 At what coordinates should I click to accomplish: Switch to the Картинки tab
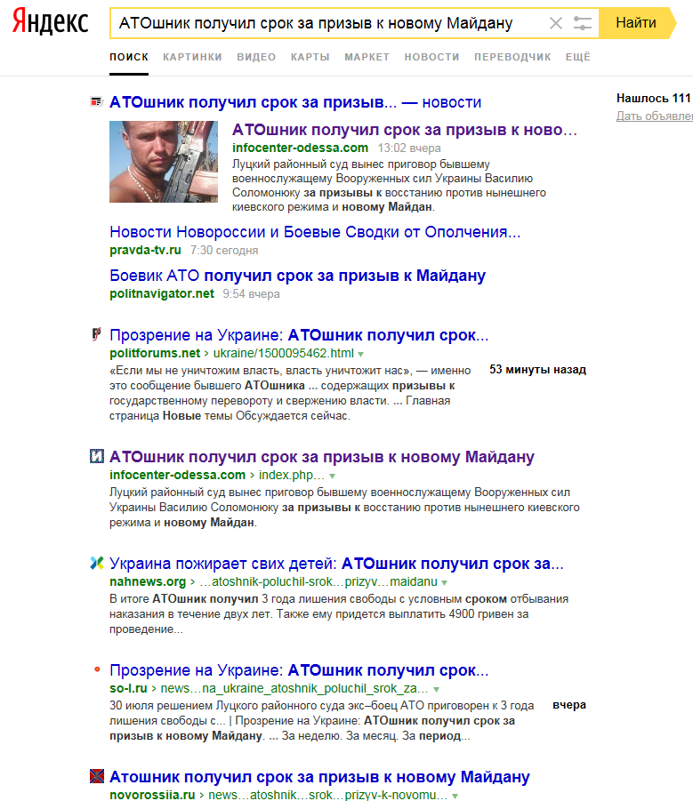click(193, 57)
